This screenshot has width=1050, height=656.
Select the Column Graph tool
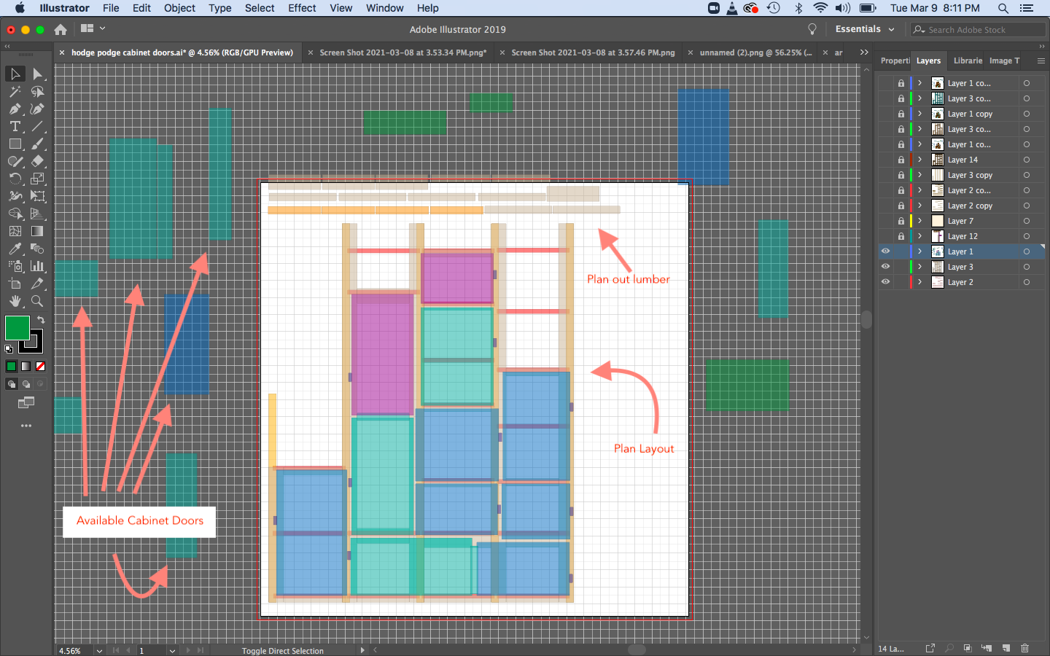pyautogui.click(x=38, y=266)
